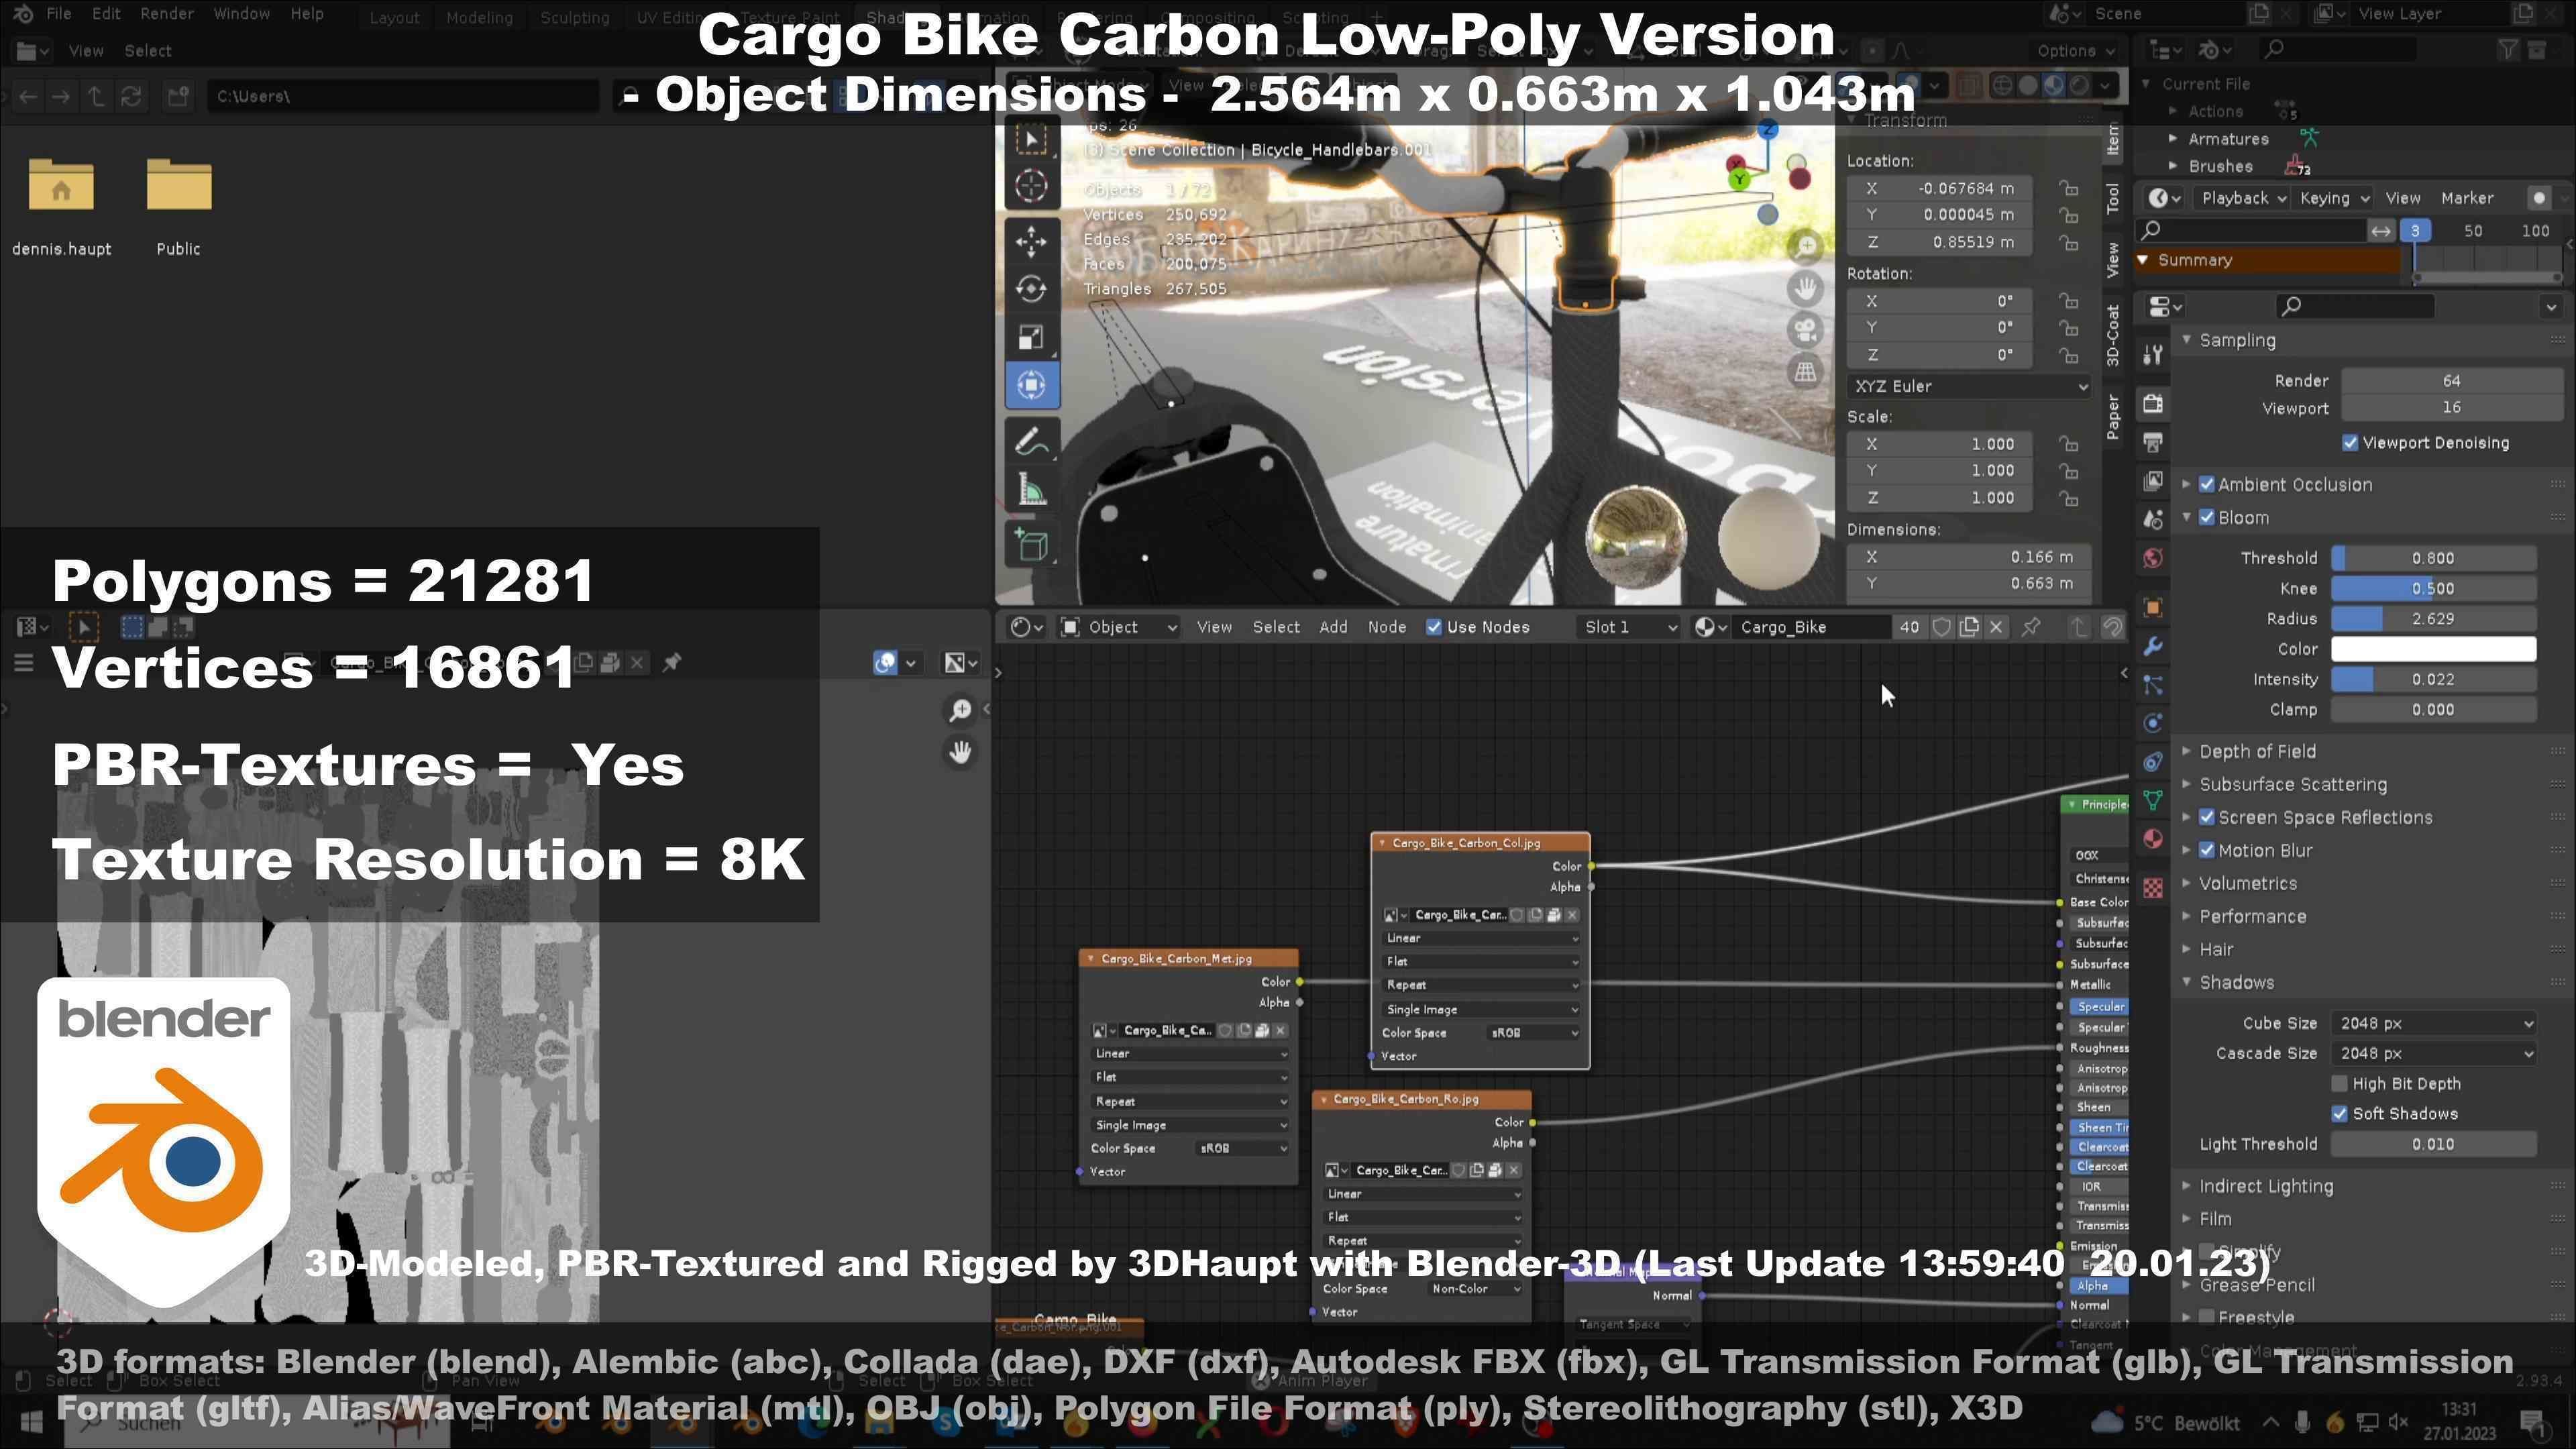Image resolution: width=2576 pixels, height=1449 pixels.
Task: Unlink the Cargo_Bike material with X
Action: (1996, 627)
